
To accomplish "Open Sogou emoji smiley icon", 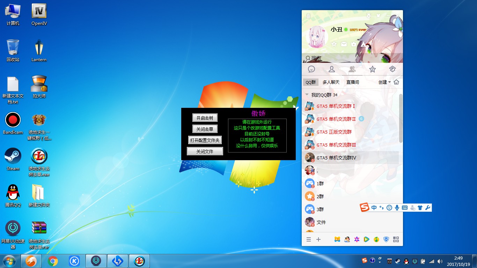I will 389,208.
